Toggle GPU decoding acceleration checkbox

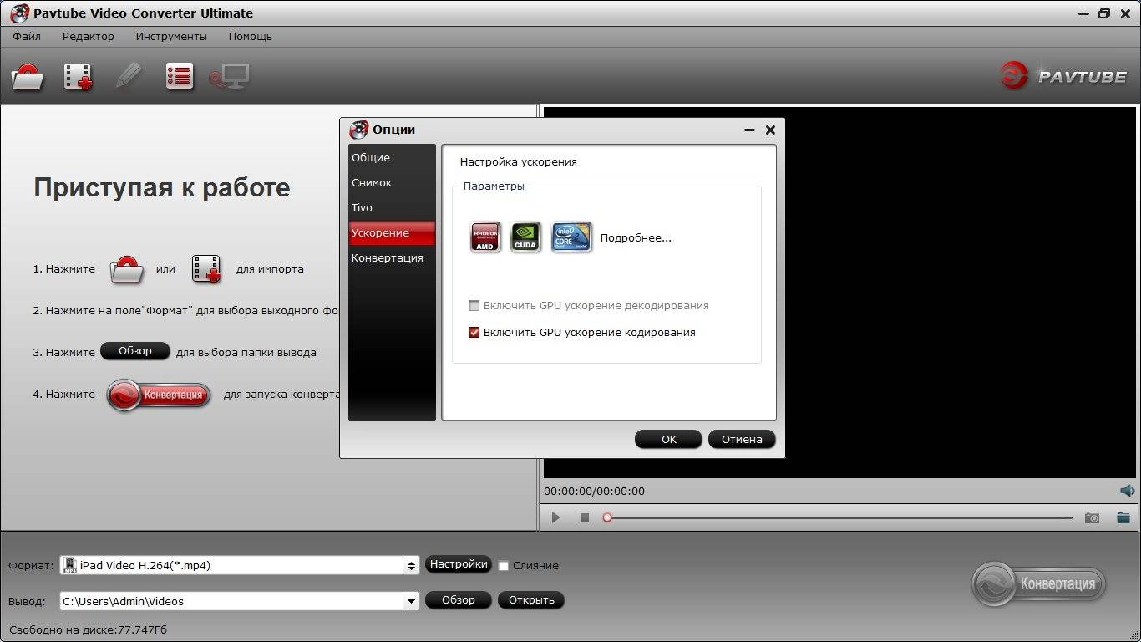(474, 306)
